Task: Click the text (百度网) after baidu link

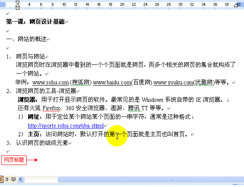Action: point(142,82)
